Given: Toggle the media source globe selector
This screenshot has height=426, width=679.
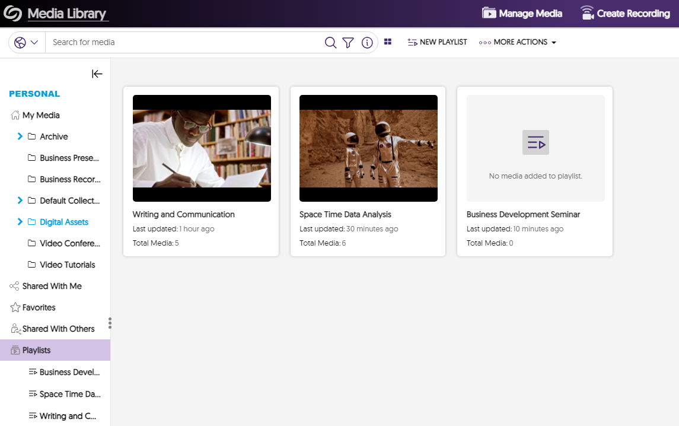Looking at the screenshot, I should coord(26,42).
